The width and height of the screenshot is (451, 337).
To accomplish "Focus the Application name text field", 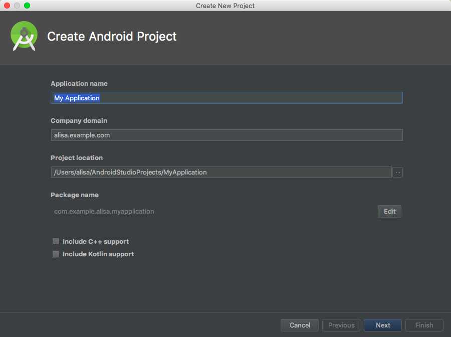I will pos(227,98).
